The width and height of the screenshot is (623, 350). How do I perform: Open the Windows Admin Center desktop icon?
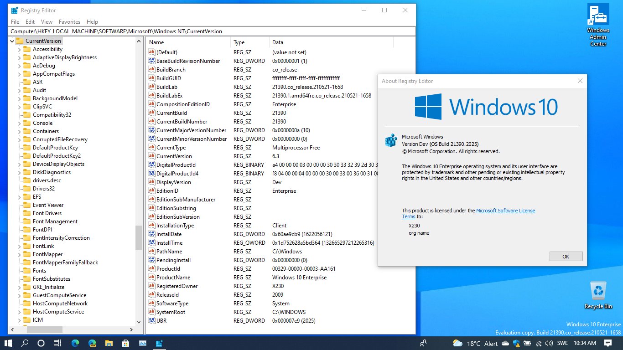pyautogui.click(x=598, y=25)
